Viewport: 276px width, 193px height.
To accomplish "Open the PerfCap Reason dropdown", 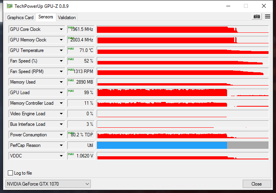I will point(61,145).
